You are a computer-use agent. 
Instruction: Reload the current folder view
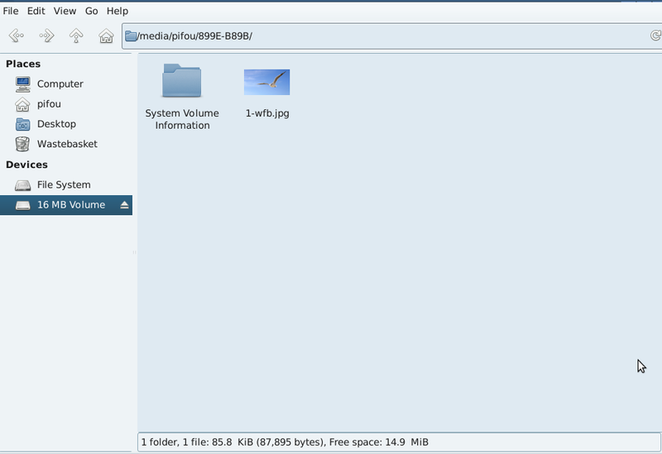[x=655, y=36]
